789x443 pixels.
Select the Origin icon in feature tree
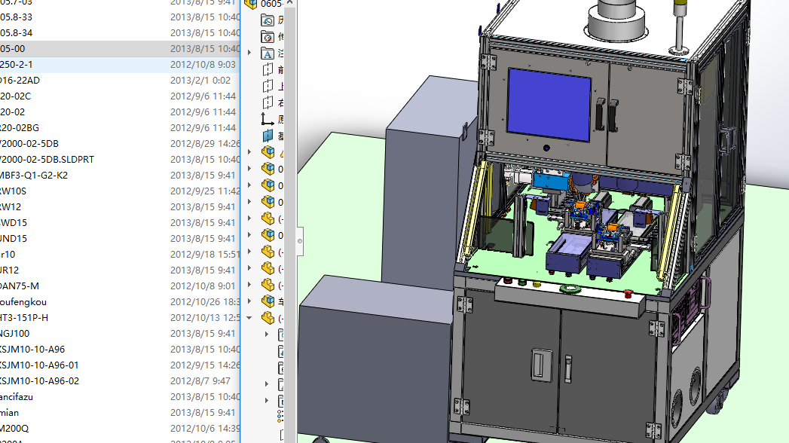(268, 119)
